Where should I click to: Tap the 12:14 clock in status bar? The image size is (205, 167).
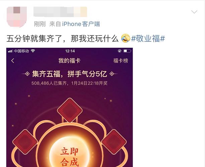pyautogui.click(x=70, y=51)
